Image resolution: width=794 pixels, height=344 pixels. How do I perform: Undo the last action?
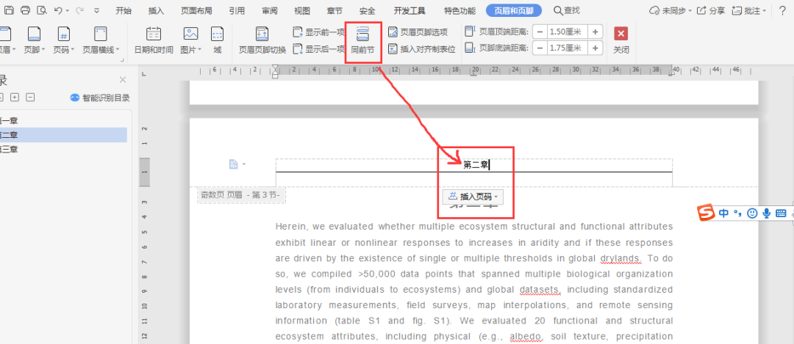pos(58,10)
